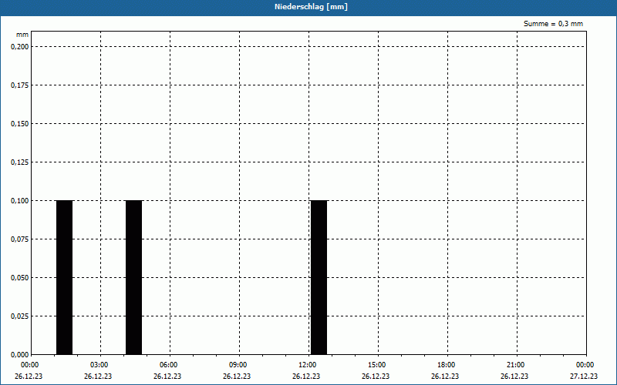Click the 0,150 y-axis value
The height and width of the screenshot is (385, 617).
pyautogui.click(x=20, y=124)
